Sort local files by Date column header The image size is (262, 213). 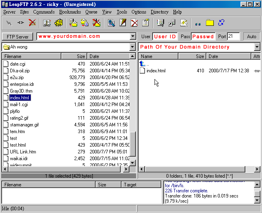pyautogui.click(x=108, y=56)
